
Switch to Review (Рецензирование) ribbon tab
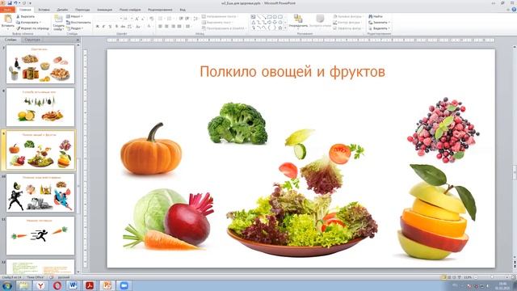pyautogui.click(x=160, y=10)
